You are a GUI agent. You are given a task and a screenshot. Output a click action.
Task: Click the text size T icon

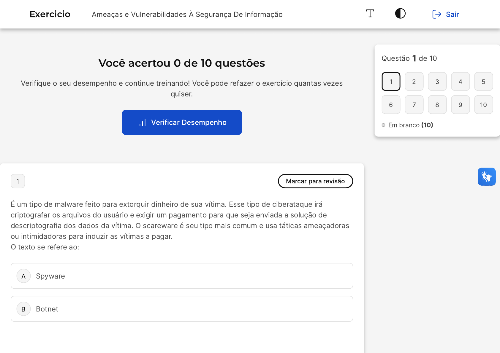[x=370, y=14]
